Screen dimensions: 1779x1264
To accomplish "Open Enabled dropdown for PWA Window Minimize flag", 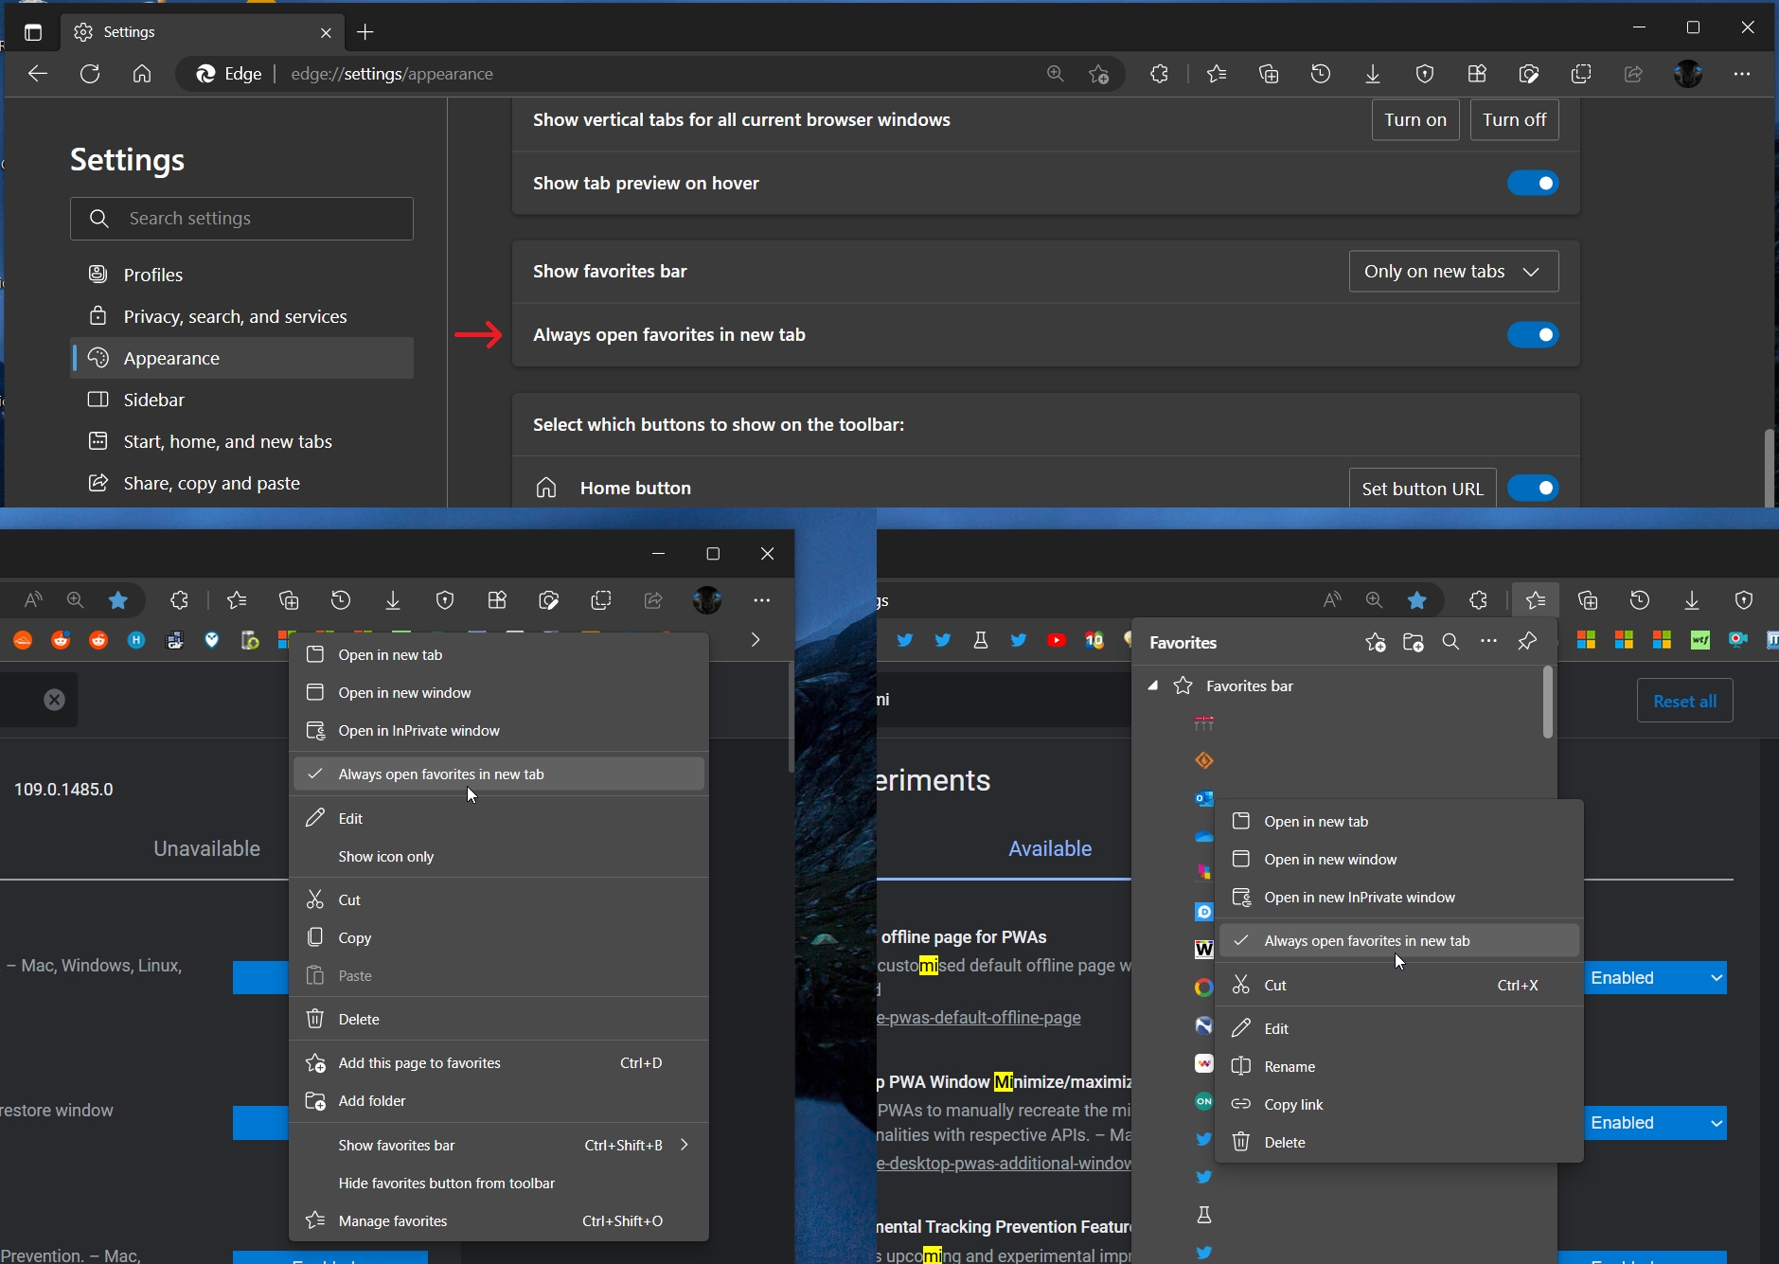I will click(1656, 1123).
